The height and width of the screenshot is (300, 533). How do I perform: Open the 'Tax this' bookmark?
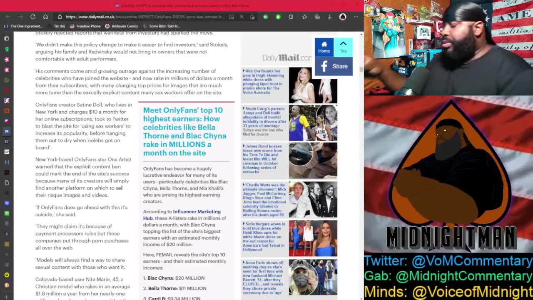56,26
